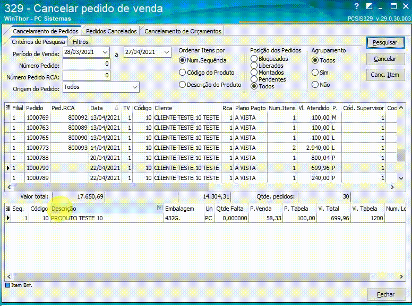Click the Data column sort arrow
The height and width of the screenshot is (306, 412).
click(x=116, y=107)
